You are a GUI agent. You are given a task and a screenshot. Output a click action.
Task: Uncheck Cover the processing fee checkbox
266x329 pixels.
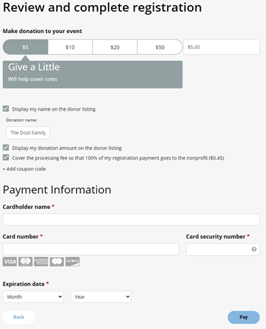[x=6, y=157]
